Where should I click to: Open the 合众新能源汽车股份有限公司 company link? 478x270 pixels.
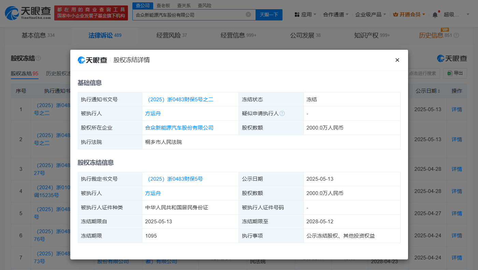pyautogui.click(x=179, y=128)
